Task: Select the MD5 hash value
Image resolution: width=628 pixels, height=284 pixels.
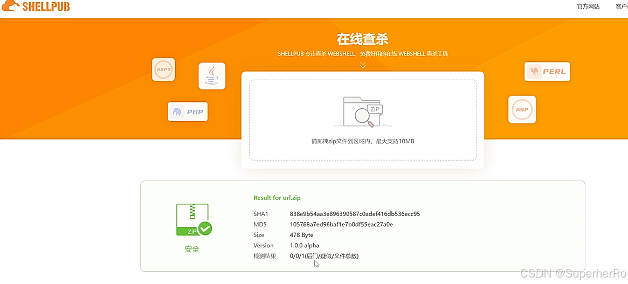Action: pos(341,224)
